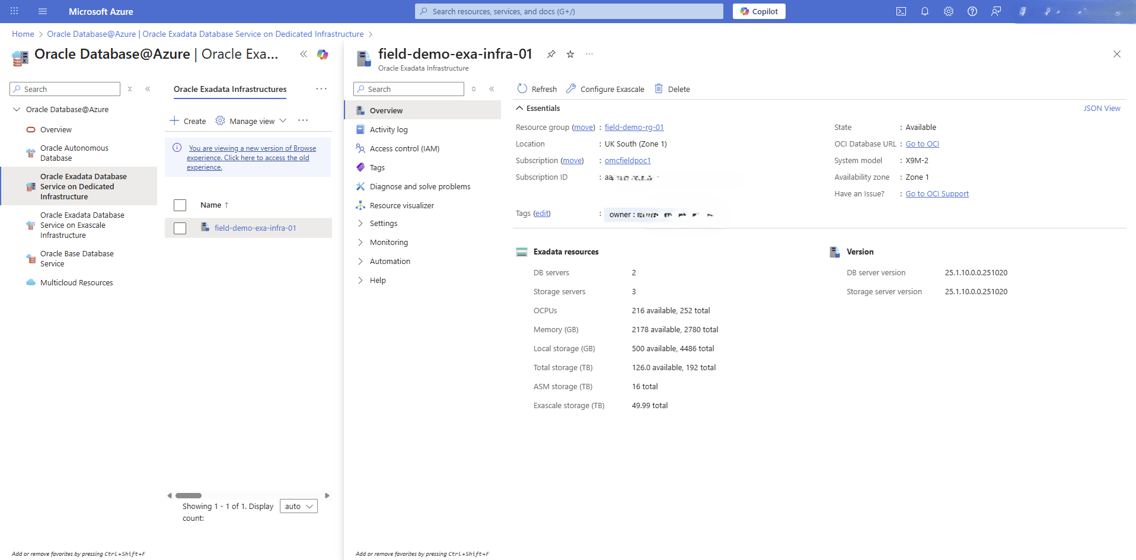Change the Display count dropdown from auto
1136x560 pixels.
coord(298,505)
